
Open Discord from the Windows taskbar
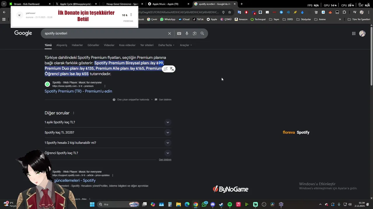pos(213,204)
